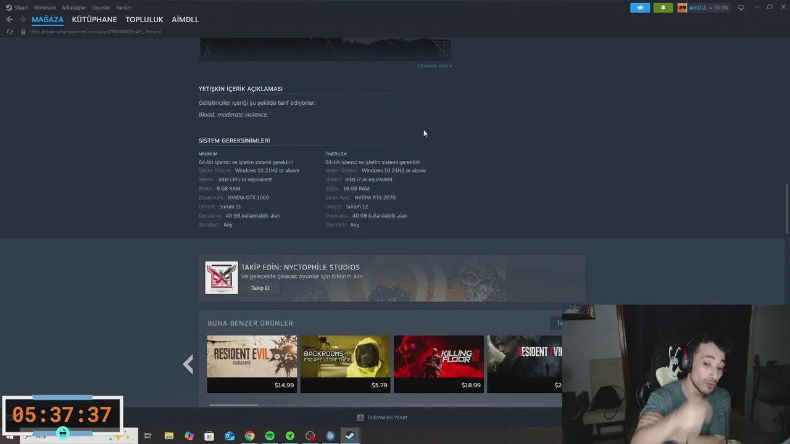Click the Windows search box
The width and height of the screenshot is (790, 444).
pos(79,436)
